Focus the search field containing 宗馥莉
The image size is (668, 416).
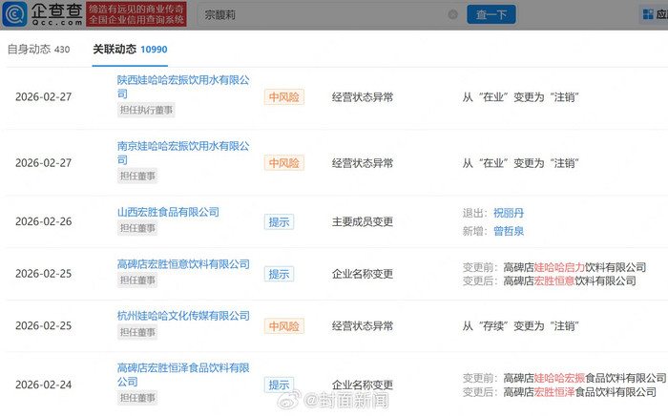pyautogui.click(x=326, y=15)
